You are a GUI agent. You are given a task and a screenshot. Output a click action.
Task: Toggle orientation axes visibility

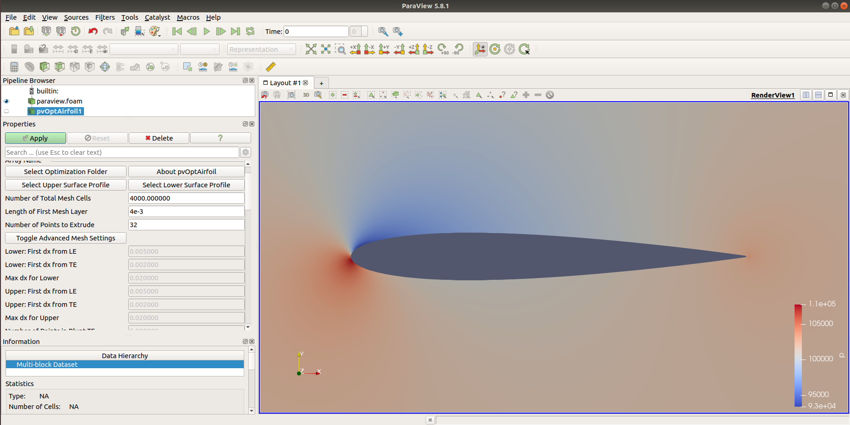(480, 49)
